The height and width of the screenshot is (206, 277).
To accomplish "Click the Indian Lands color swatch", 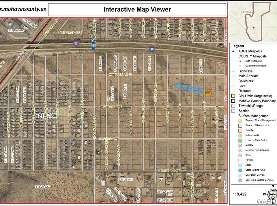I will coord(240,136).
